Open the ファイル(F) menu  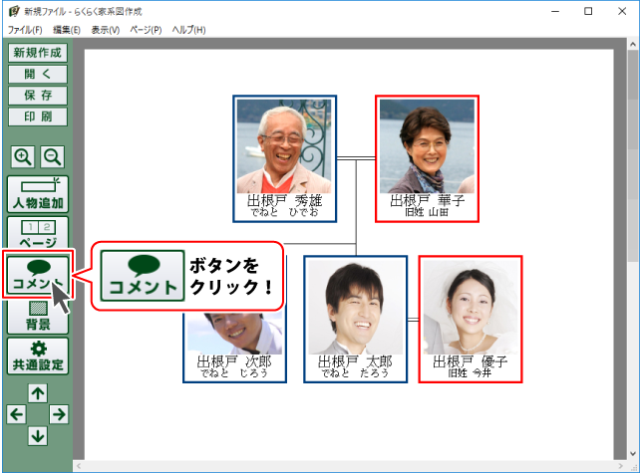25,30
